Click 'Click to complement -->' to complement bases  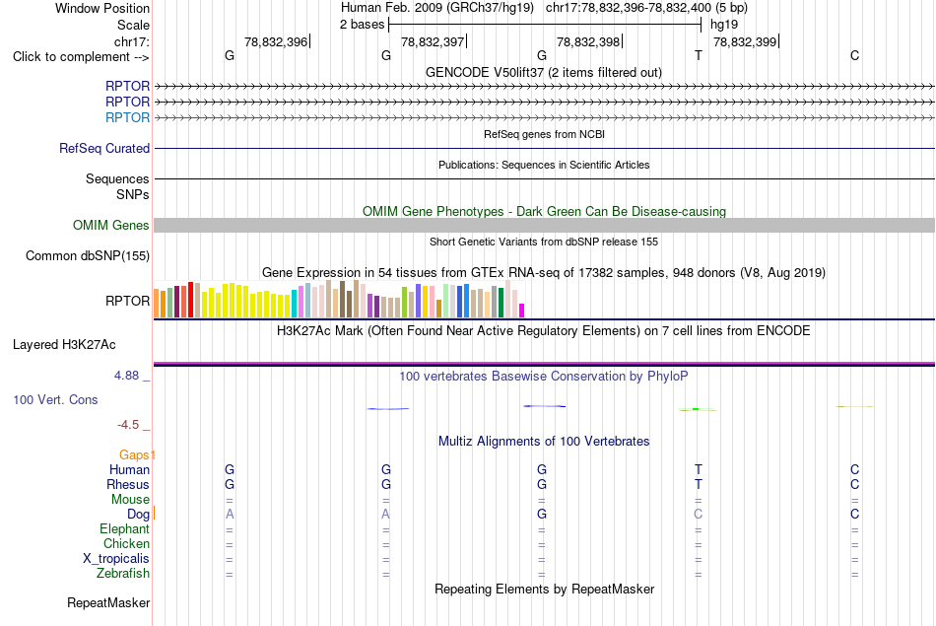81,57
